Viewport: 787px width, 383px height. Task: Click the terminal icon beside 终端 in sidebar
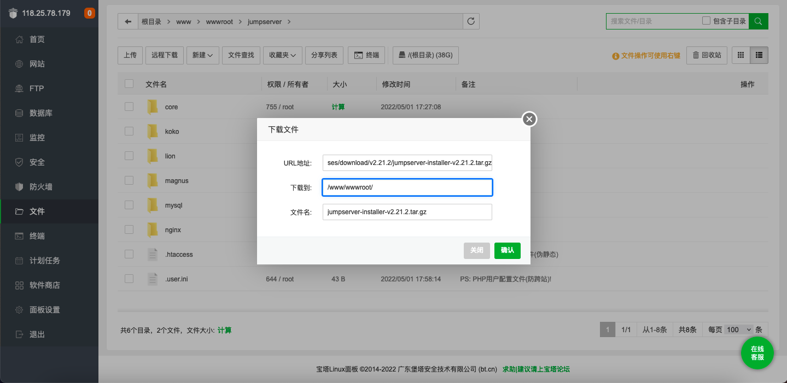19,236
